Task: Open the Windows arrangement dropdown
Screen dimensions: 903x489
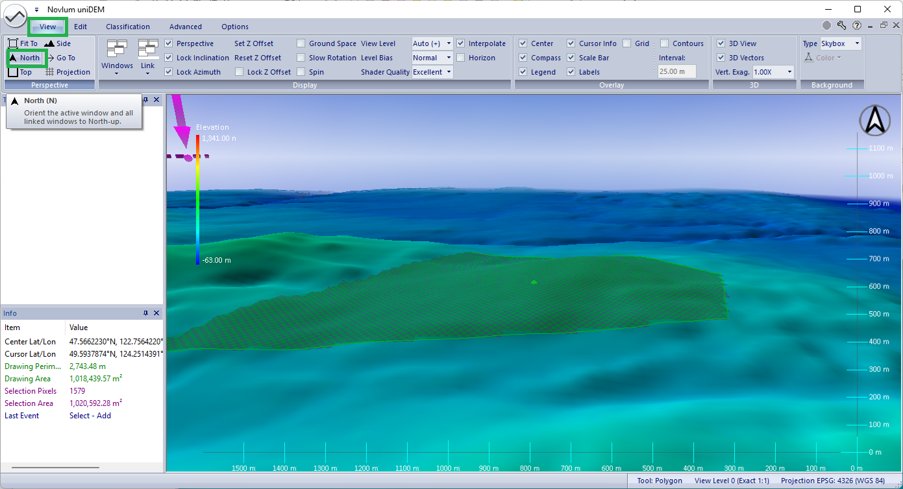Action: pos(117,58)
